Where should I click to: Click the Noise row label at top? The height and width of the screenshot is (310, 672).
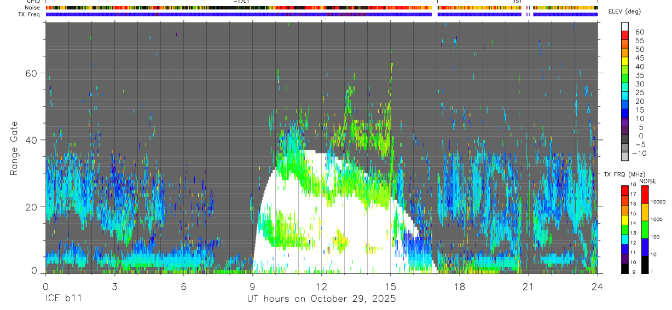point(32,8)
